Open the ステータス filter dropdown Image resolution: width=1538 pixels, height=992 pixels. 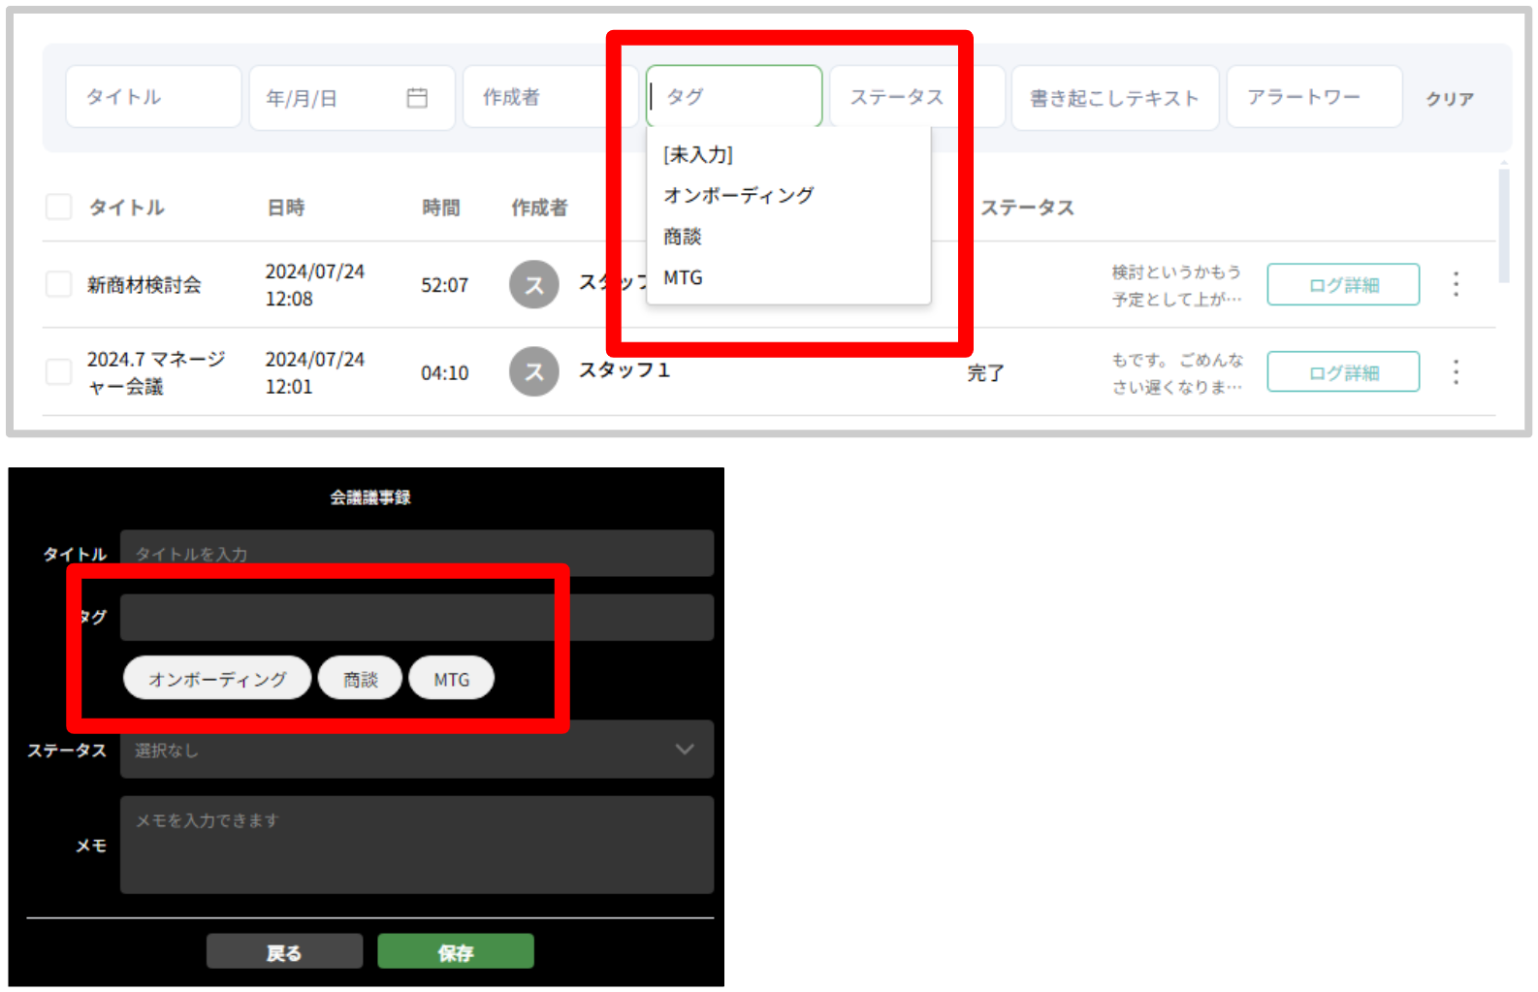click(915, 97)
